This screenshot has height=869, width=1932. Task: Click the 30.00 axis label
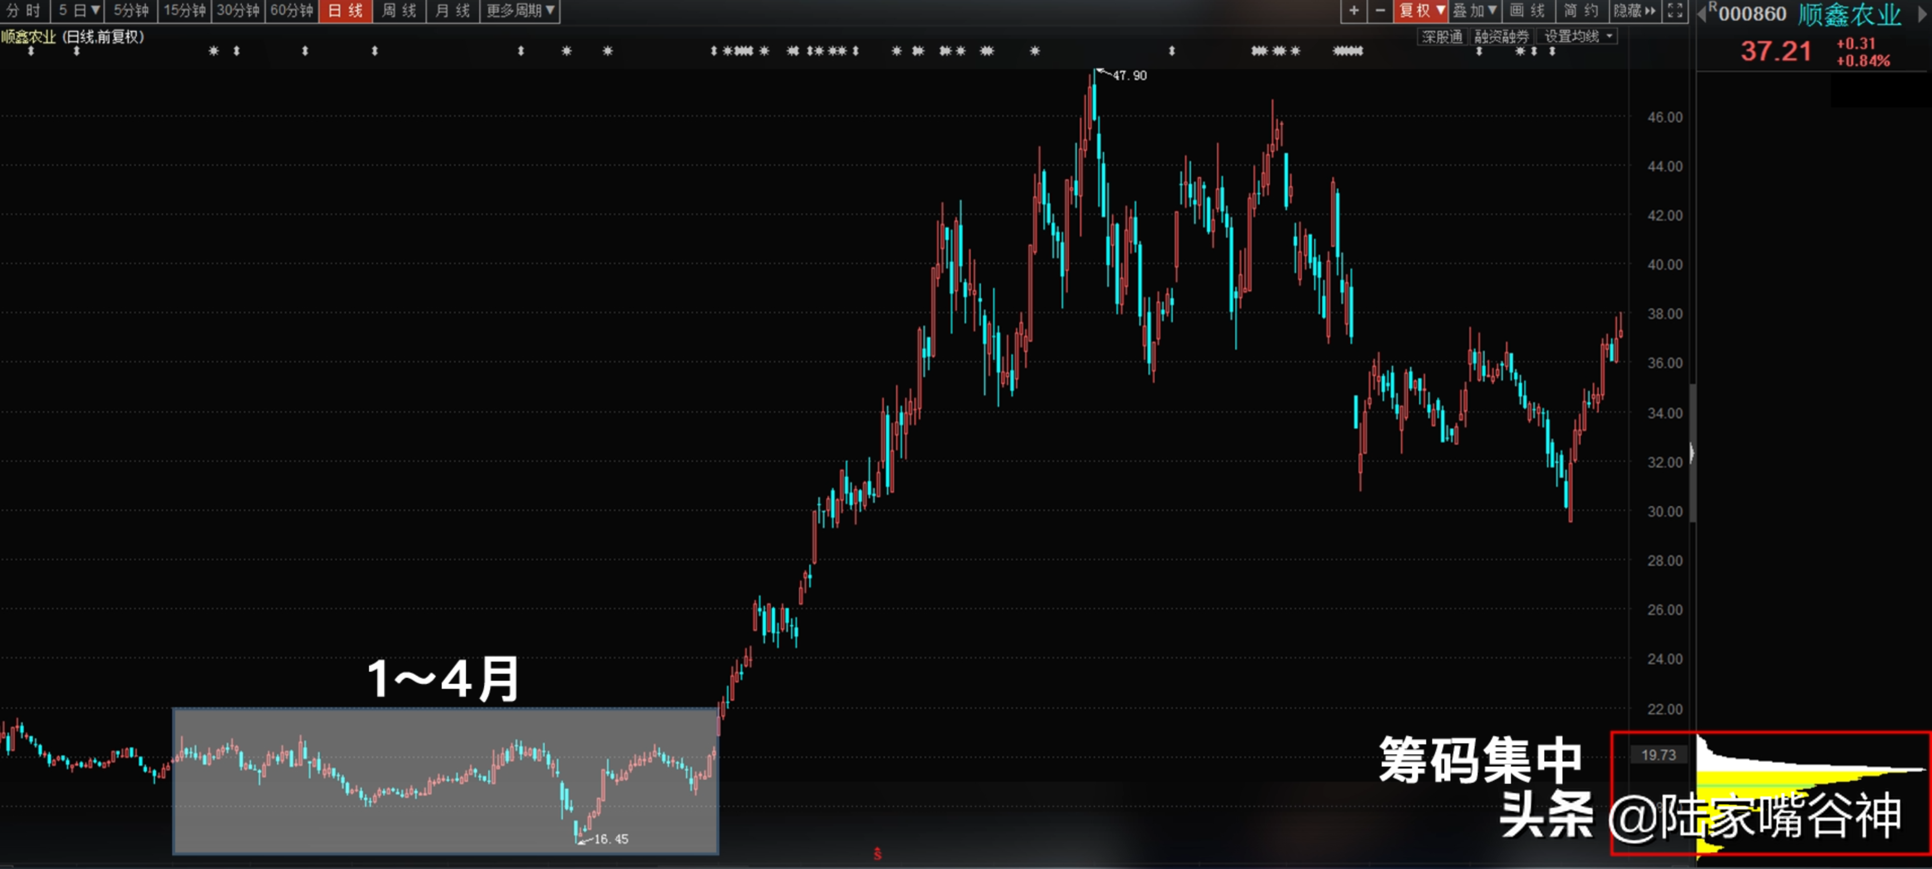point(1665,511)
